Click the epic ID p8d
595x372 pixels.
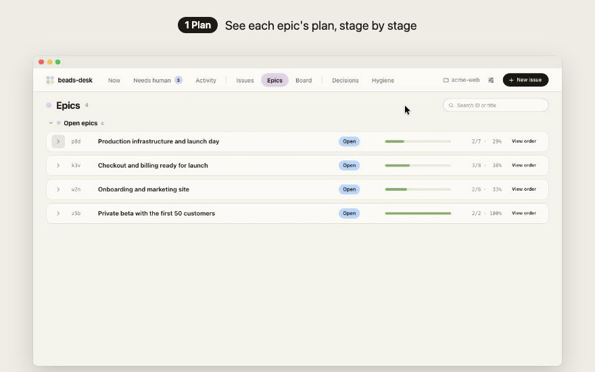[x=76, y=141]
